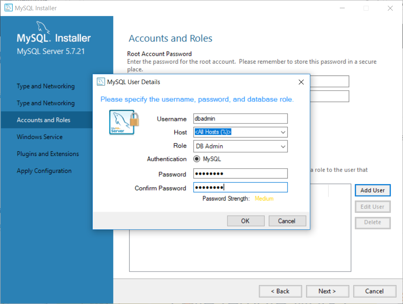Focus the Confirm Password input field

240,187
